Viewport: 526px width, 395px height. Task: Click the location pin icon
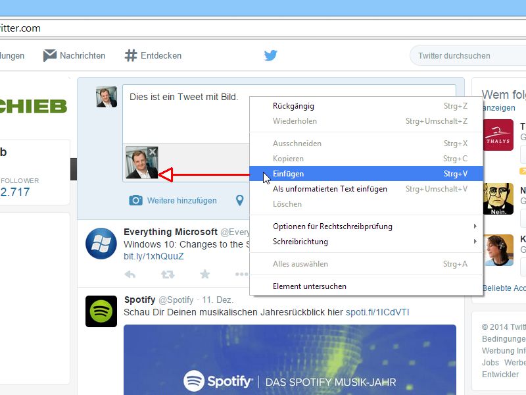[239, 201]
